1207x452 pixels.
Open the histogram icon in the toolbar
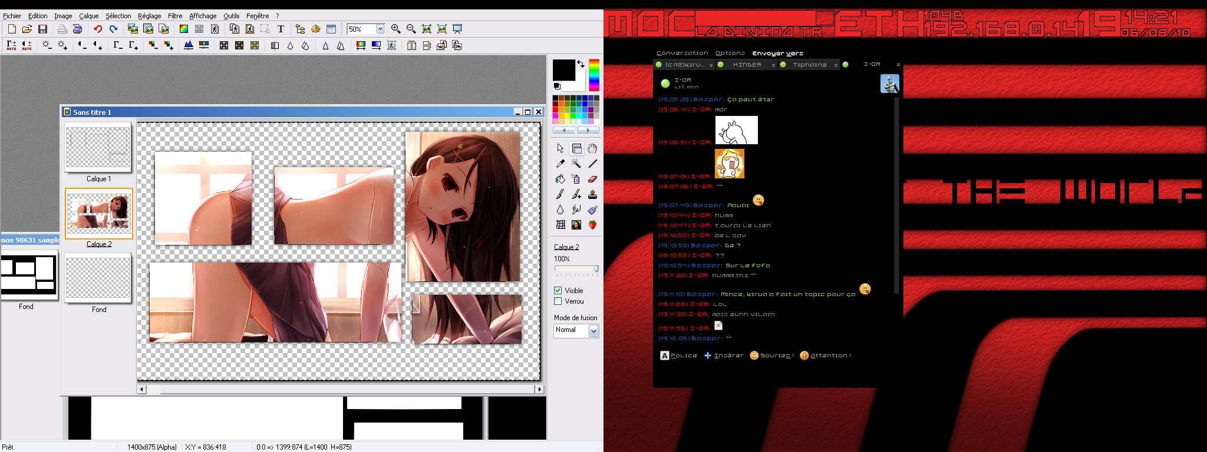click(x=189, y=45)
